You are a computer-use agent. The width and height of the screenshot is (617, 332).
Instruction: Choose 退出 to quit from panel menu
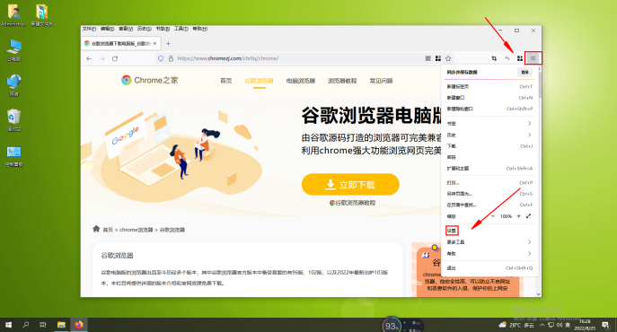(489, 268)
